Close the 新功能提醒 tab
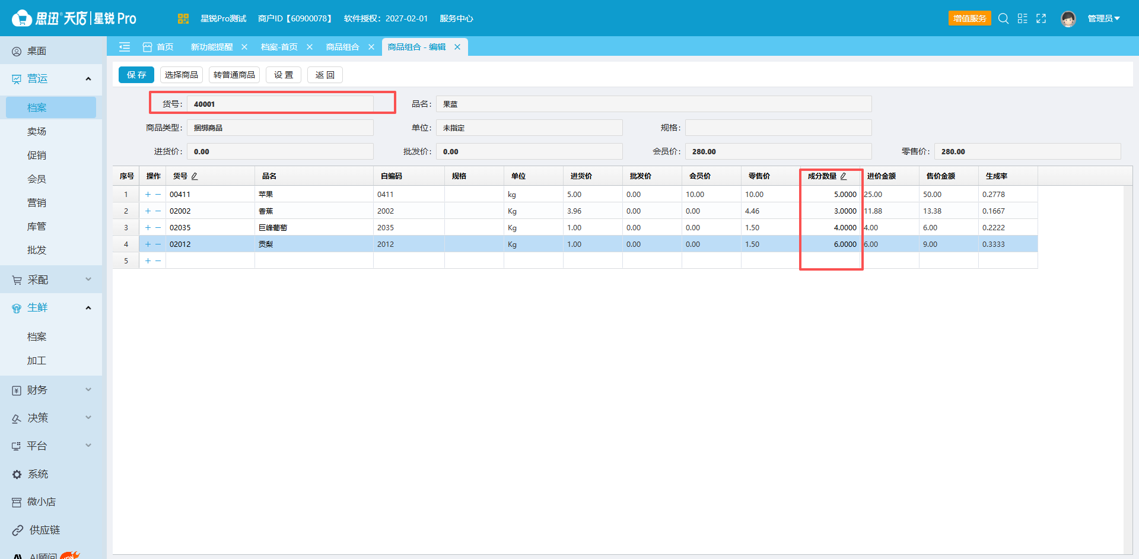1139x559 pixels. pyautogui.click(x=244, y=47)
